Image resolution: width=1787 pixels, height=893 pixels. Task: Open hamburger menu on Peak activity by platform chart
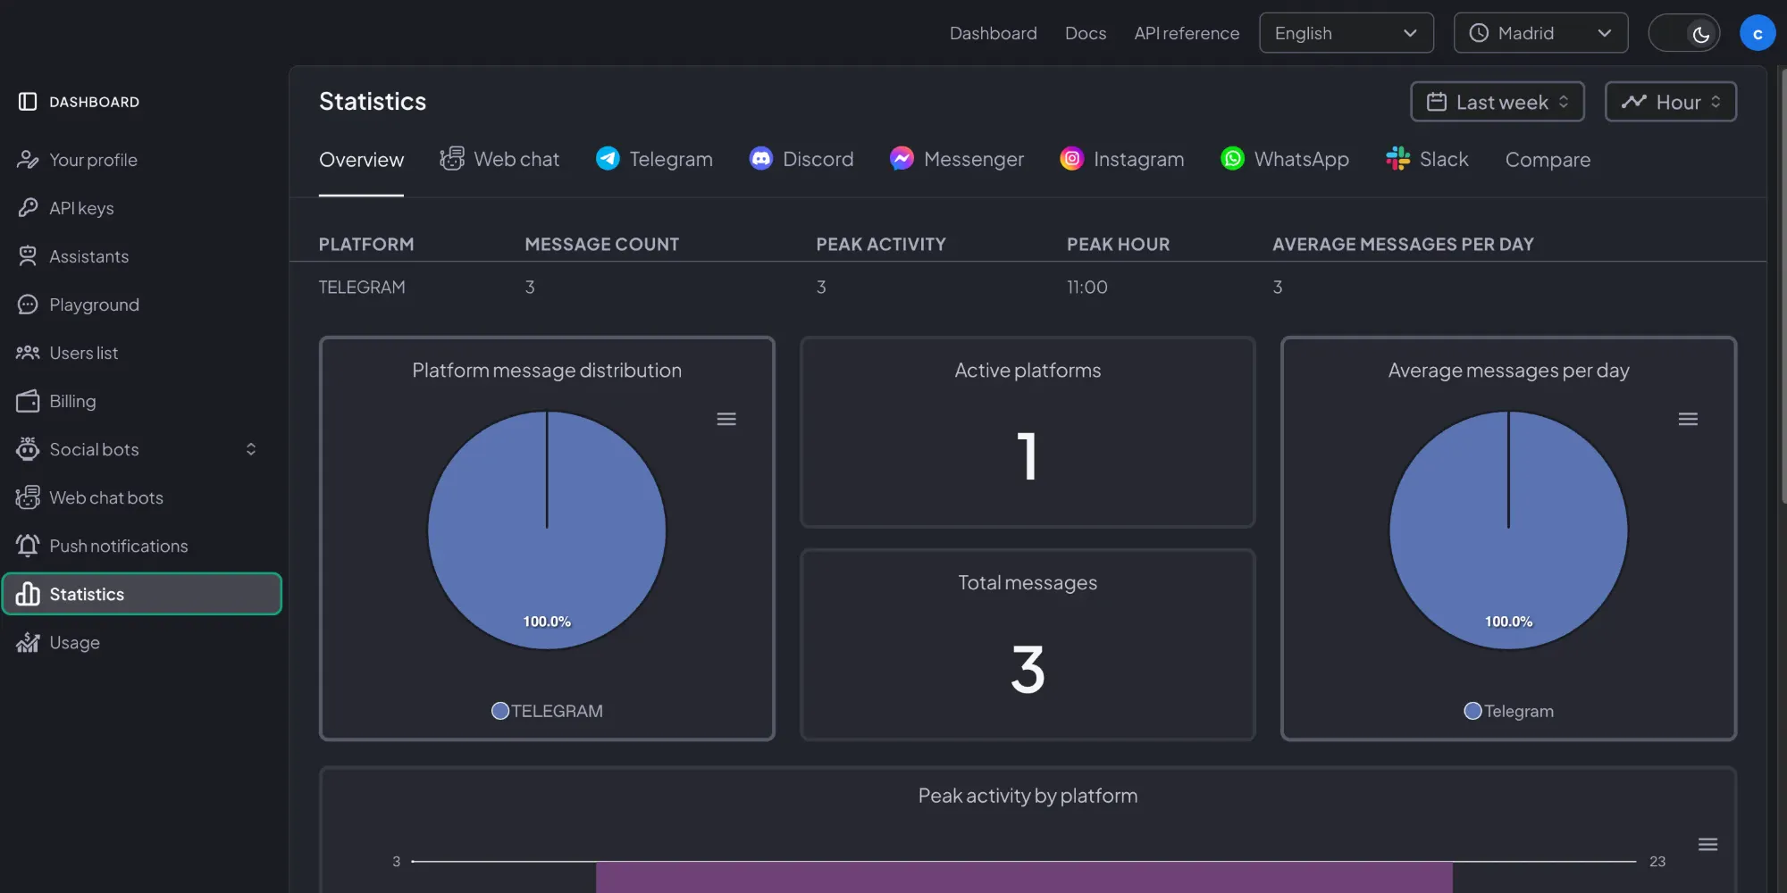pos(1707,844)
